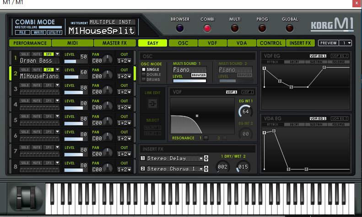Open the timbre 3 program dropdown arrow
Image resolution: width=362 pixels, height=217 pixels.
pyautogui.click(x=57, y=85)
